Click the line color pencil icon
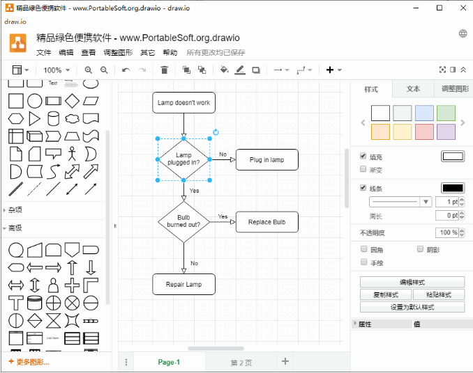Screen dimensions: 473x373 240,70
